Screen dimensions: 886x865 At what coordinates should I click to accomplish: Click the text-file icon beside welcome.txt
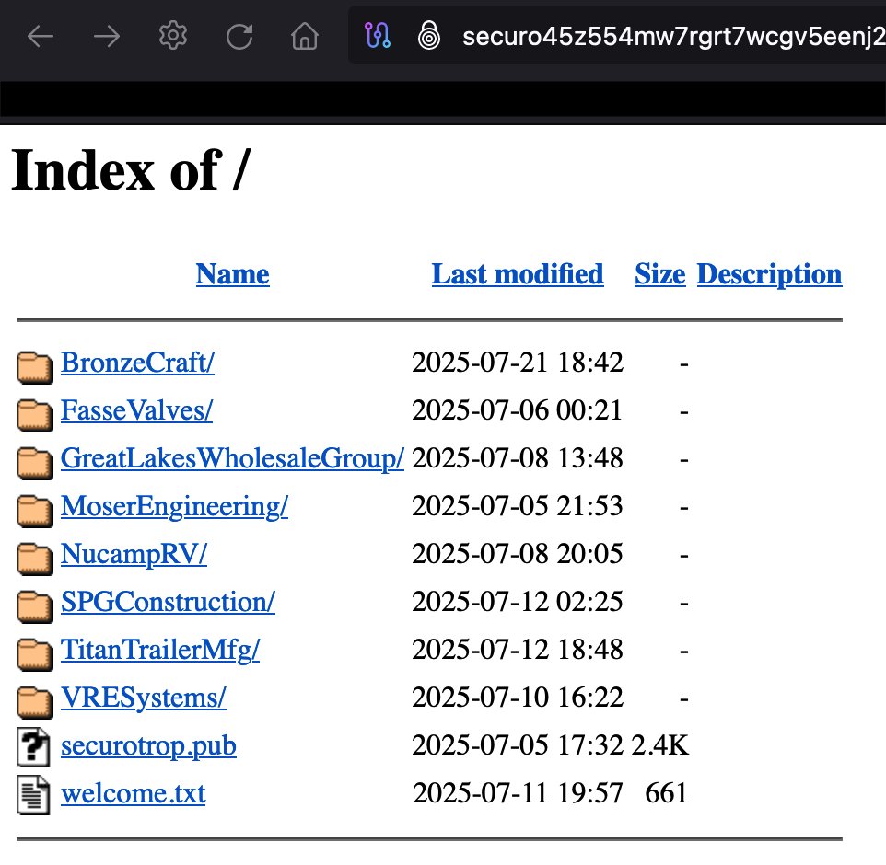pyautogui.click(x=33, y=795)
